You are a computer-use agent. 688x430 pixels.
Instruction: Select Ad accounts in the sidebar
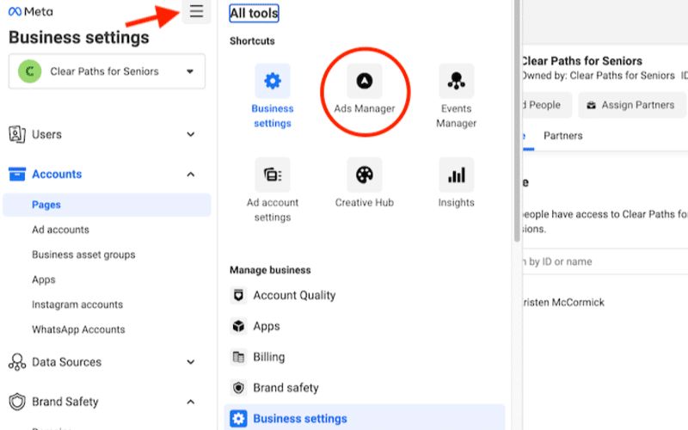tap(60, 230)
